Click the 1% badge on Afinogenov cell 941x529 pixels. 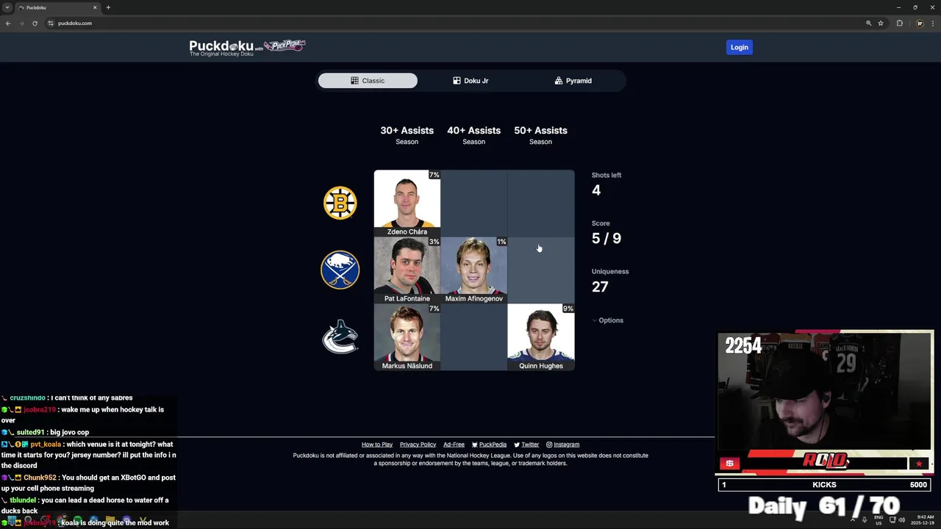pyautogui.click(x=501, y=242)
